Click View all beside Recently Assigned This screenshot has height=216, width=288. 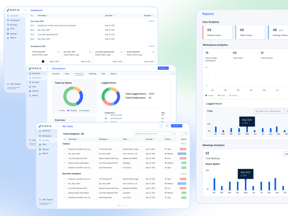[x=183, y=174]
